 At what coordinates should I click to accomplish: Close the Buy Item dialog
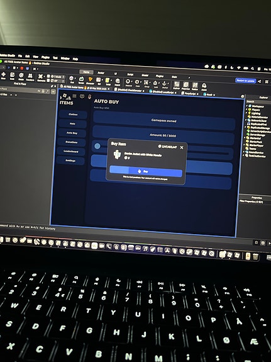(182, 147)
